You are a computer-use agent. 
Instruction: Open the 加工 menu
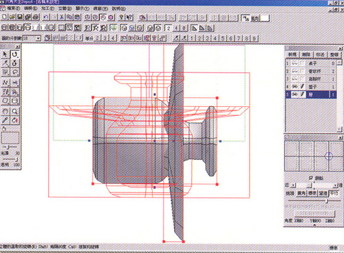pos(47,8)
